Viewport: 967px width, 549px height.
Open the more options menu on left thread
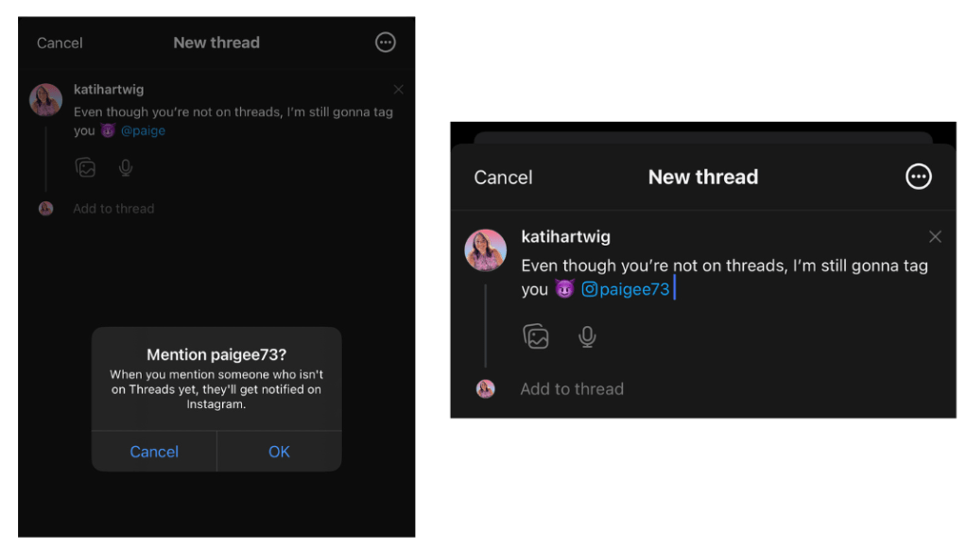[385, 42]
